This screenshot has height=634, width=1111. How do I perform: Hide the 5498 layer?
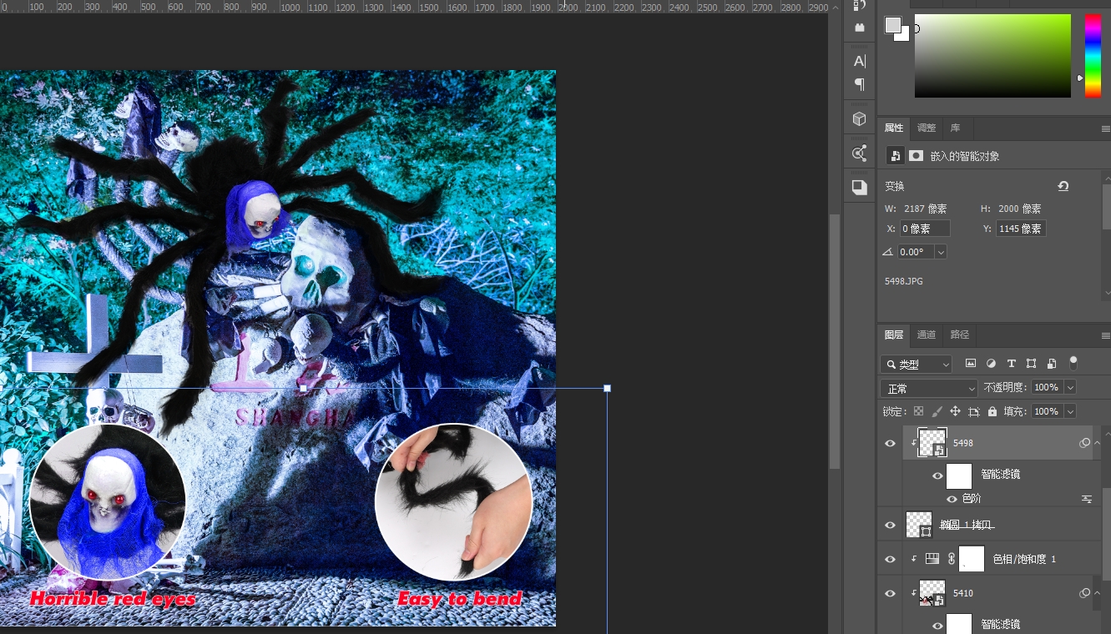pyautogui.click(x=890, y=444)
